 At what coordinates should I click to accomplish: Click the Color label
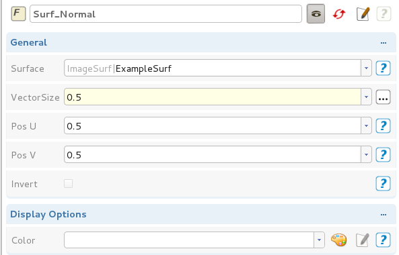point(23,240)
